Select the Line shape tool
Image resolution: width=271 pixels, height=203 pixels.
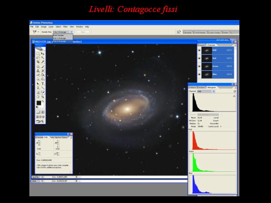43,88
